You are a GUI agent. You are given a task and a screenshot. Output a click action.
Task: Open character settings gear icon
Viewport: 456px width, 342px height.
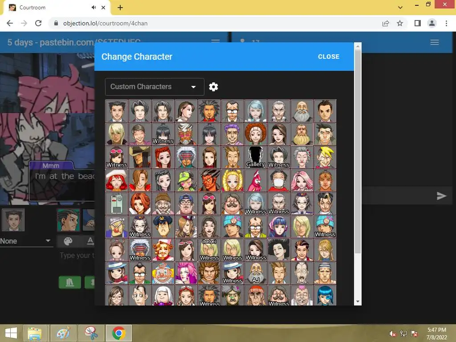[x=213, y=87]
